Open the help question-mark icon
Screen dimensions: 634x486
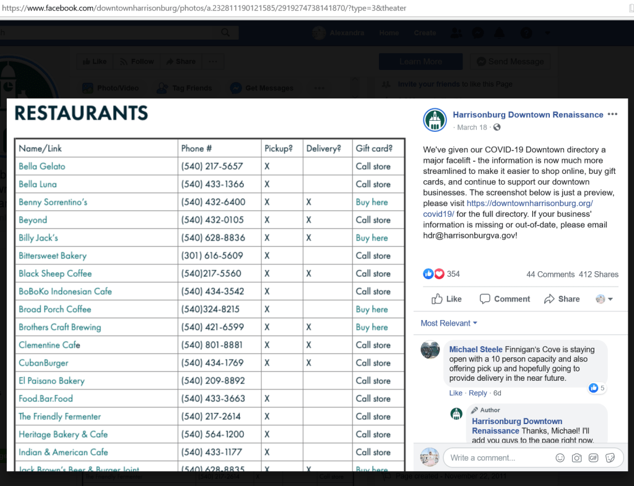526,33
